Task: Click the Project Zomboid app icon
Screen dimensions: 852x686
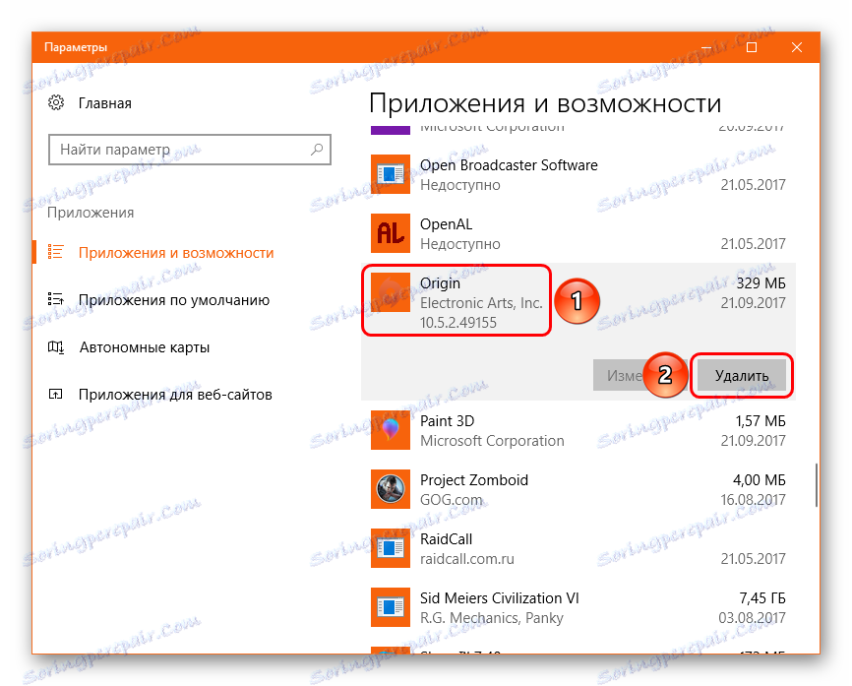Action: point(391,489)
